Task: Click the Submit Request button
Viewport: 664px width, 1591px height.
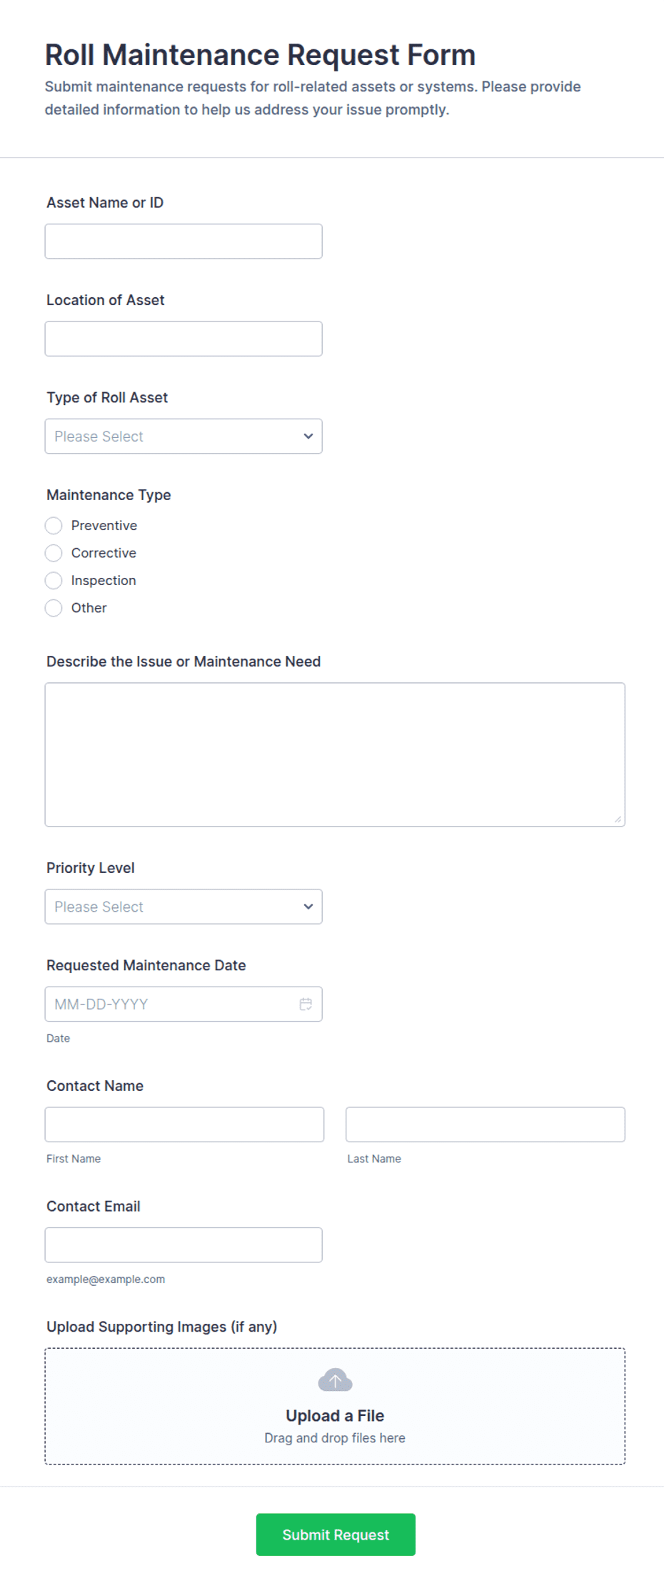Action: [336, 1535]
